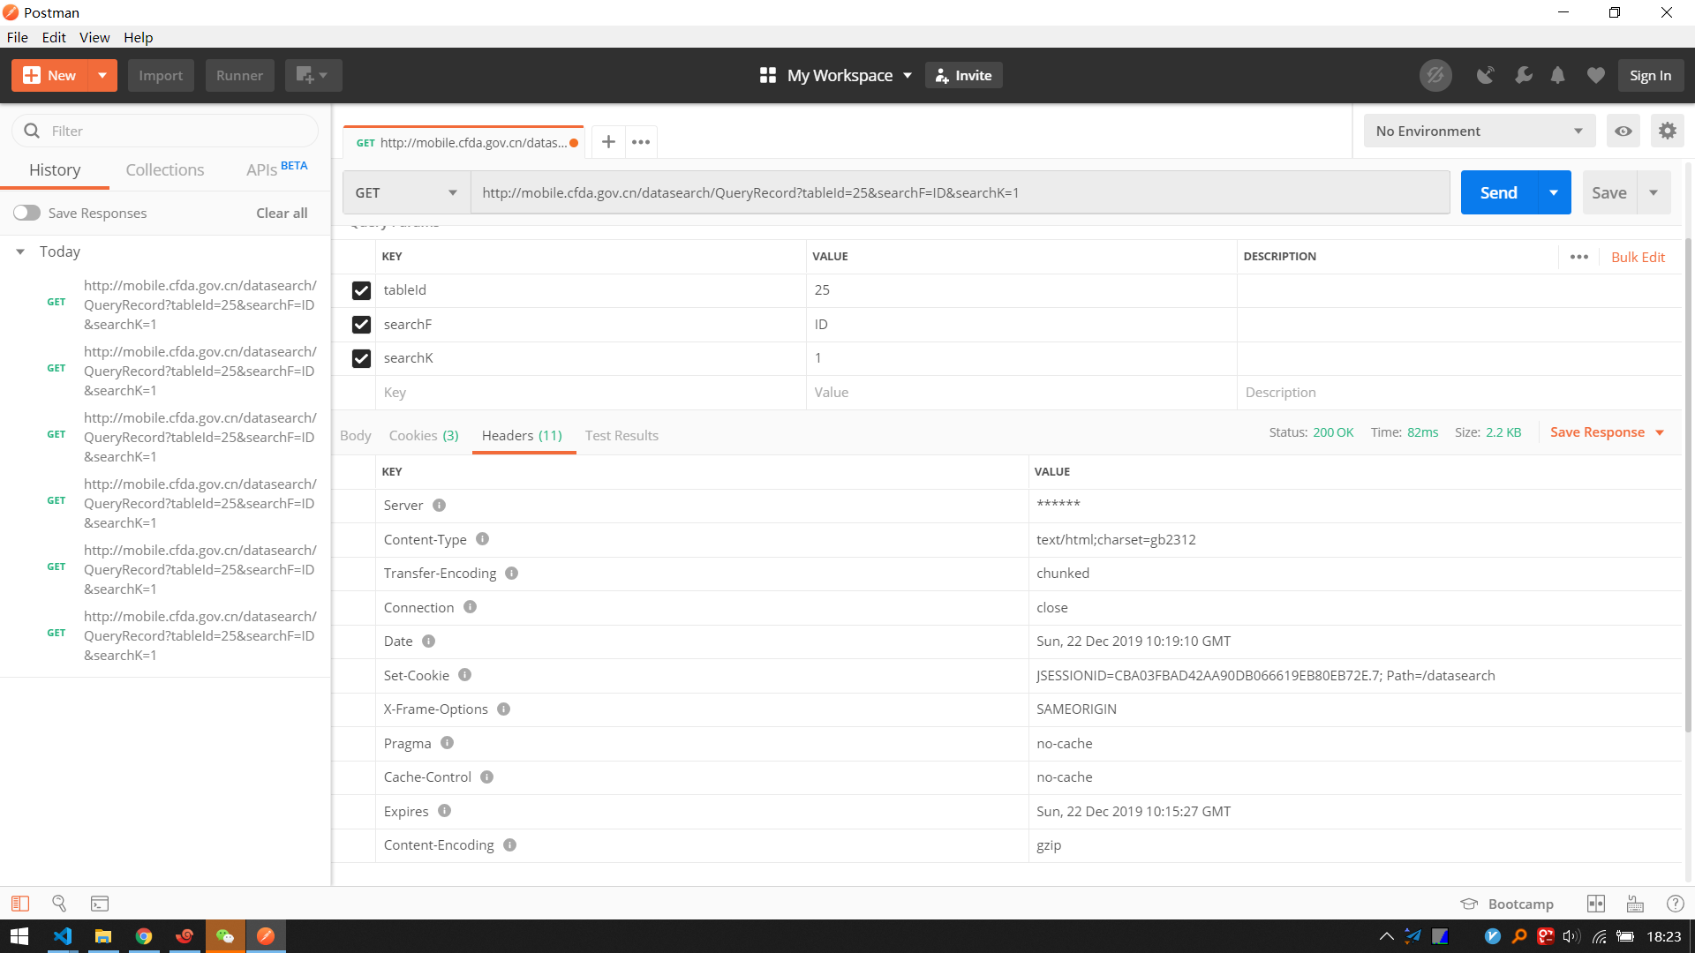The image size is (1695, 953).
Task: Click the Runner button
Action: [x=240, y=76]
